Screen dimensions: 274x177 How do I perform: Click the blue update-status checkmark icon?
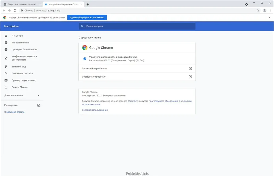pyautogui.click(x=85, y=59)
